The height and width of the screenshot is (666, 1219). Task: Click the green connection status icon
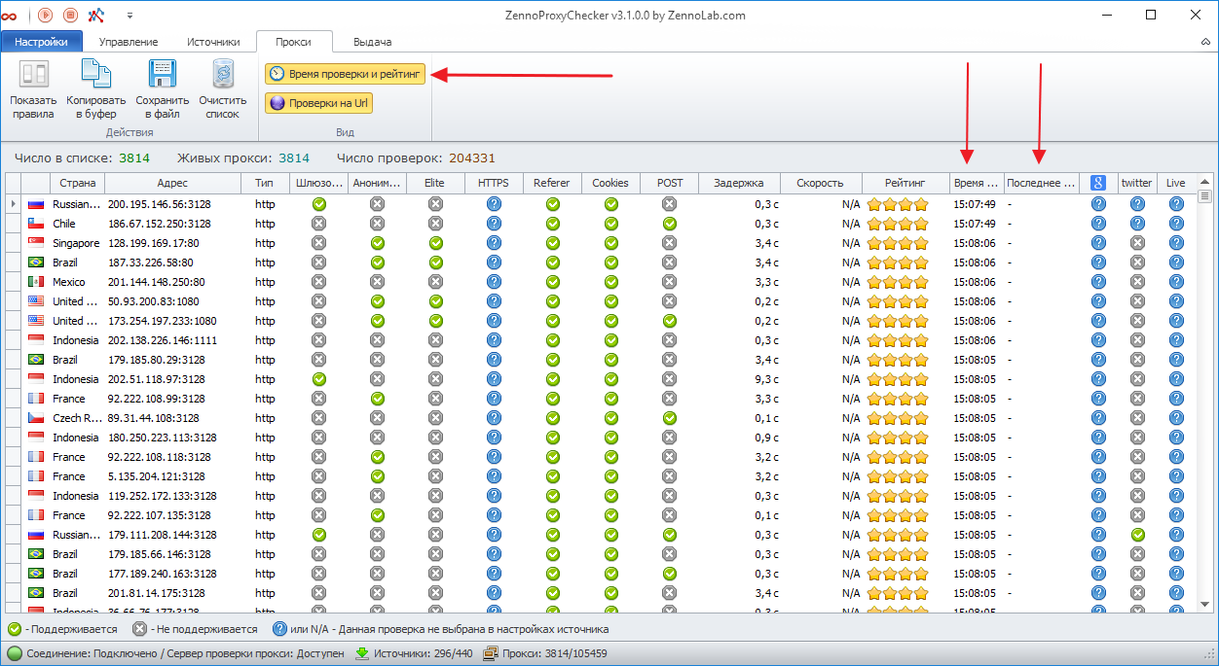tap(15, 653)
